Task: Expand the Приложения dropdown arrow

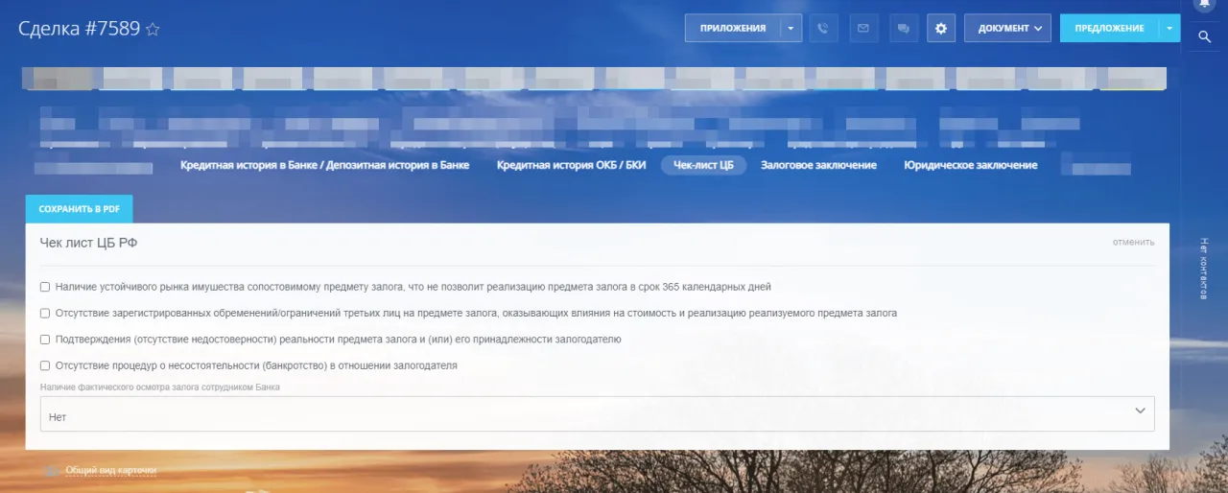Action: click(x=791, y=29)
